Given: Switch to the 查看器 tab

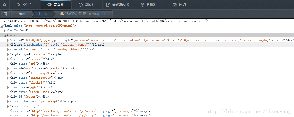Looking at the screenshot, I should pos(56,5).
